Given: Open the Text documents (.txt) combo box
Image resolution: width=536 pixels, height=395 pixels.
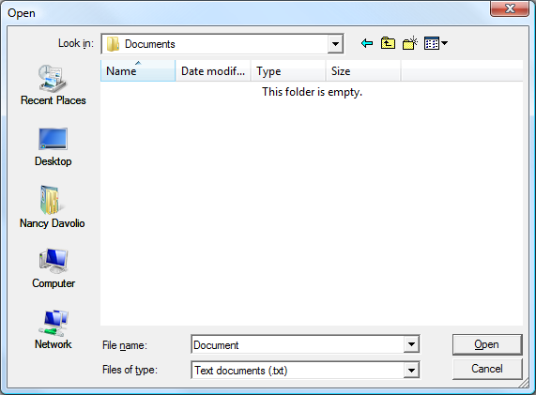Looking at the screenshot, I should point(305,370).
